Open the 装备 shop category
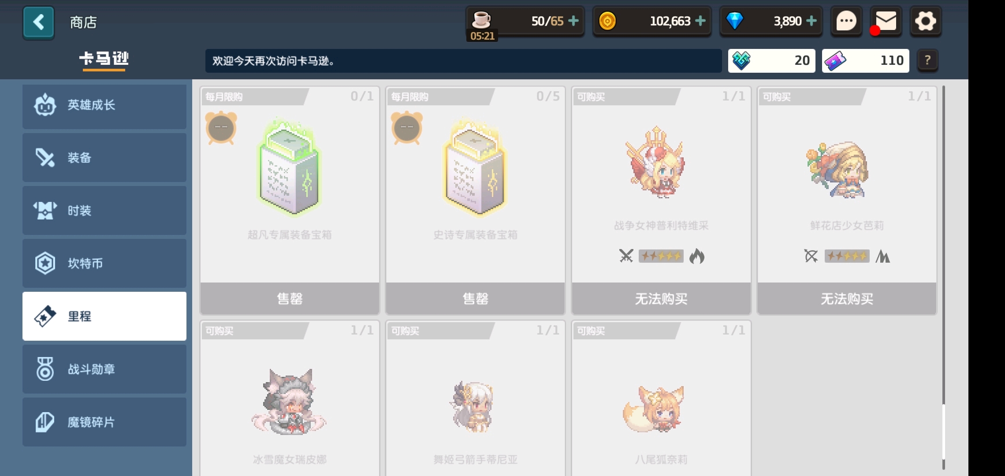 104,158
